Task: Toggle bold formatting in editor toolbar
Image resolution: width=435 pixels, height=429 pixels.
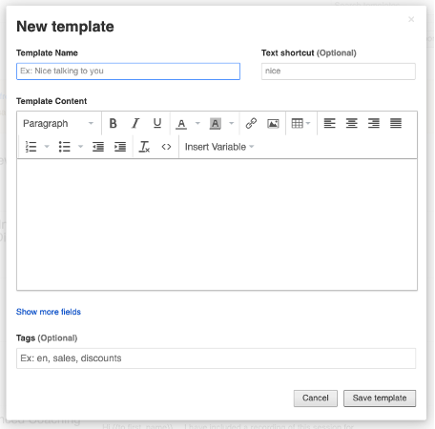Action: coord(113,123)
